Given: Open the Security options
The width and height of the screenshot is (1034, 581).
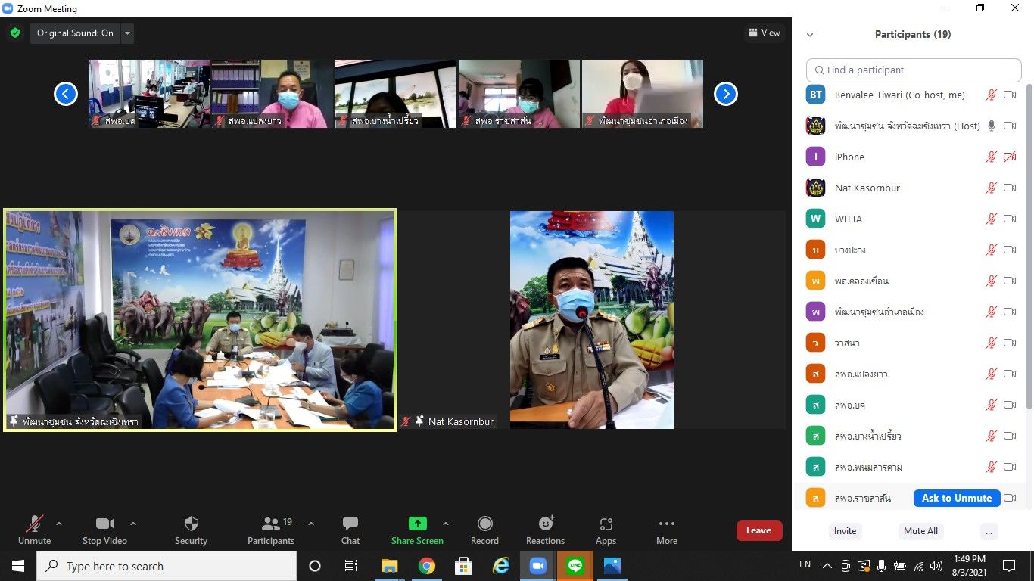Looking at the screenshot, I should 190,530.
